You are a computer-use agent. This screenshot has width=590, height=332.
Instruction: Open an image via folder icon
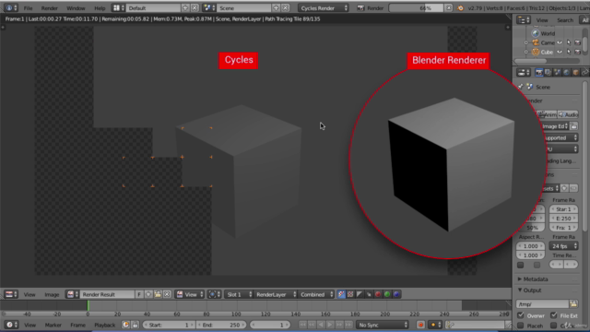[x=158, y=294]
